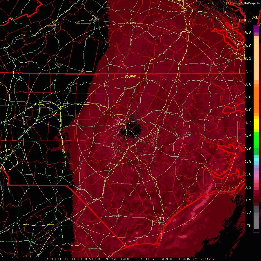Image resolution: width=261 pixels, height=261 pixels.
Task: Pick the orange color bar segment
Action: 256,100
